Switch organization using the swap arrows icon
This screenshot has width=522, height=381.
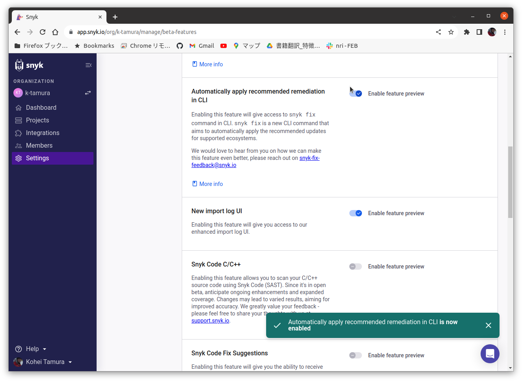coord(88,93)
